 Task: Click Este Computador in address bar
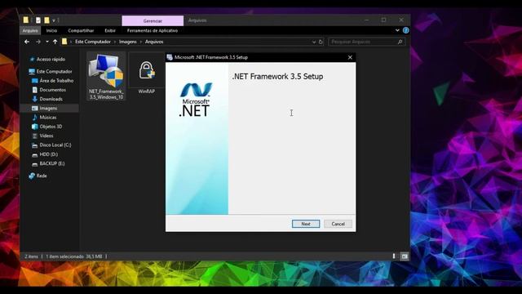coord(93,42)
